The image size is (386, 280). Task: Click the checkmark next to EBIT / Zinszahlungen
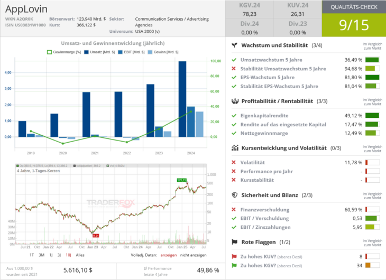234,227
